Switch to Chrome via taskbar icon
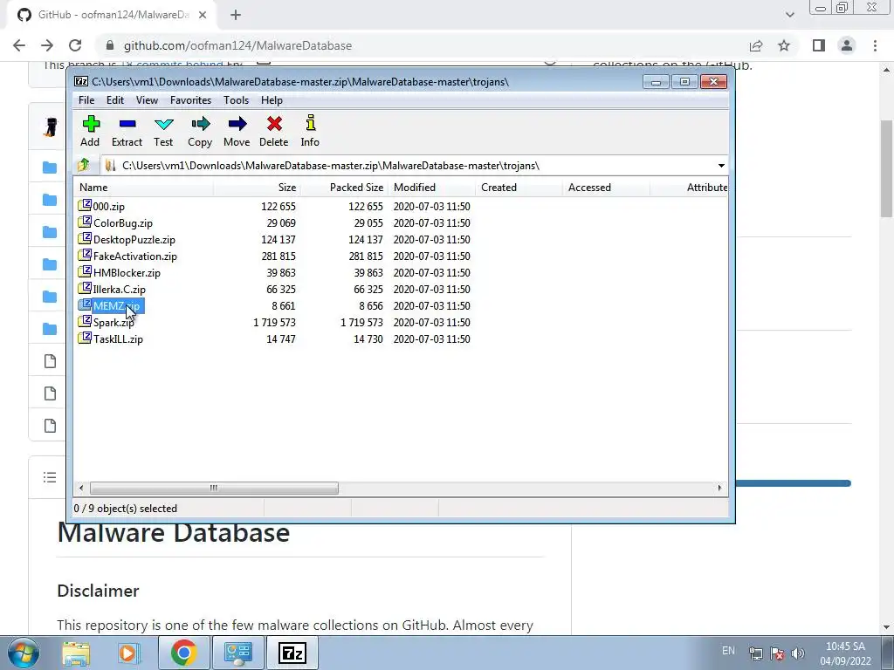 coord(183,653)
